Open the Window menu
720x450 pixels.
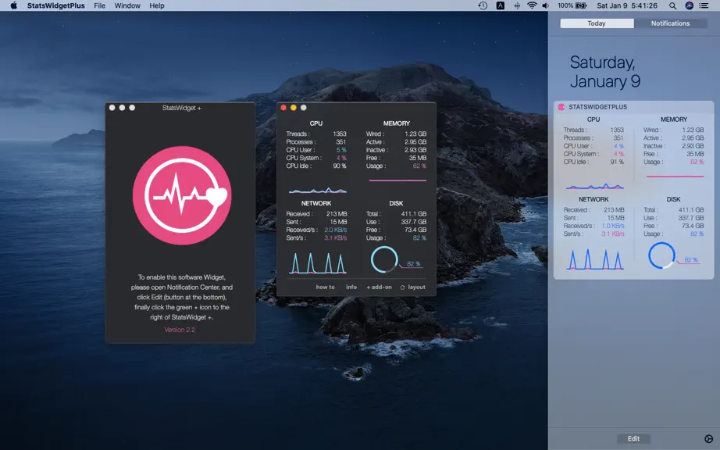pyautogui.click(x=127, y=5)
